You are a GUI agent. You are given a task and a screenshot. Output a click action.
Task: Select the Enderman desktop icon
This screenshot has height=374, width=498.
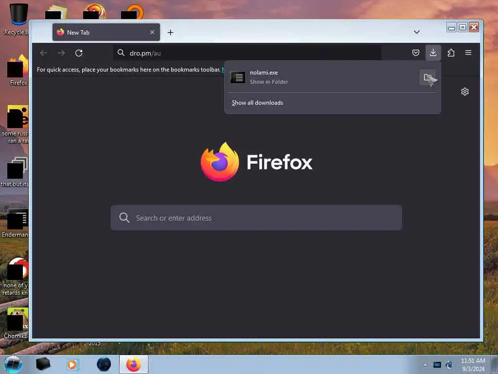(15, 223)
